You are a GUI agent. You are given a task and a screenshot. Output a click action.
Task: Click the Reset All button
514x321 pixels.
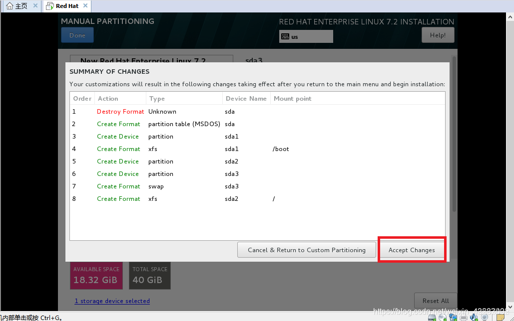point(436,301)
